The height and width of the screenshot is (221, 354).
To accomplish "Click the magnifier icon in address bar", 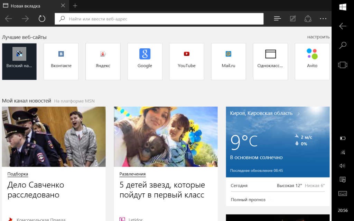I will (x=62, y=19).
